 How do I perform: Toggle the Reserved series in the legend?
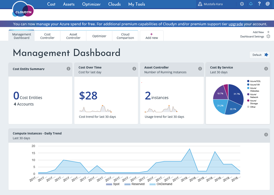coord(134,184)
